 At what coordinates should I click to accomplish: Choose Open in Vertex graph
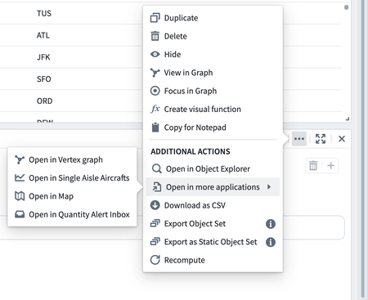click(72, 159)
